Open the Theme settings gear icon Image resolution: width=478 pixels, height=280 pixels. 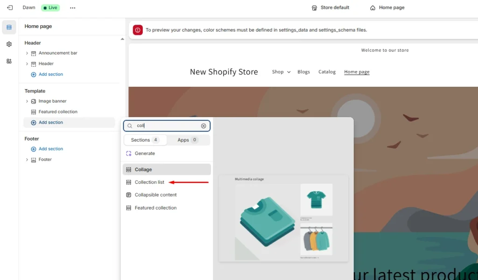tap(8, 44)
